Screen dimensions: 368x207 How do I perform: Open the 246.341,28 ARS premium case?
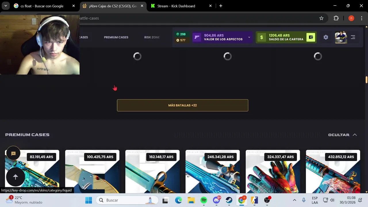[212, 171]
